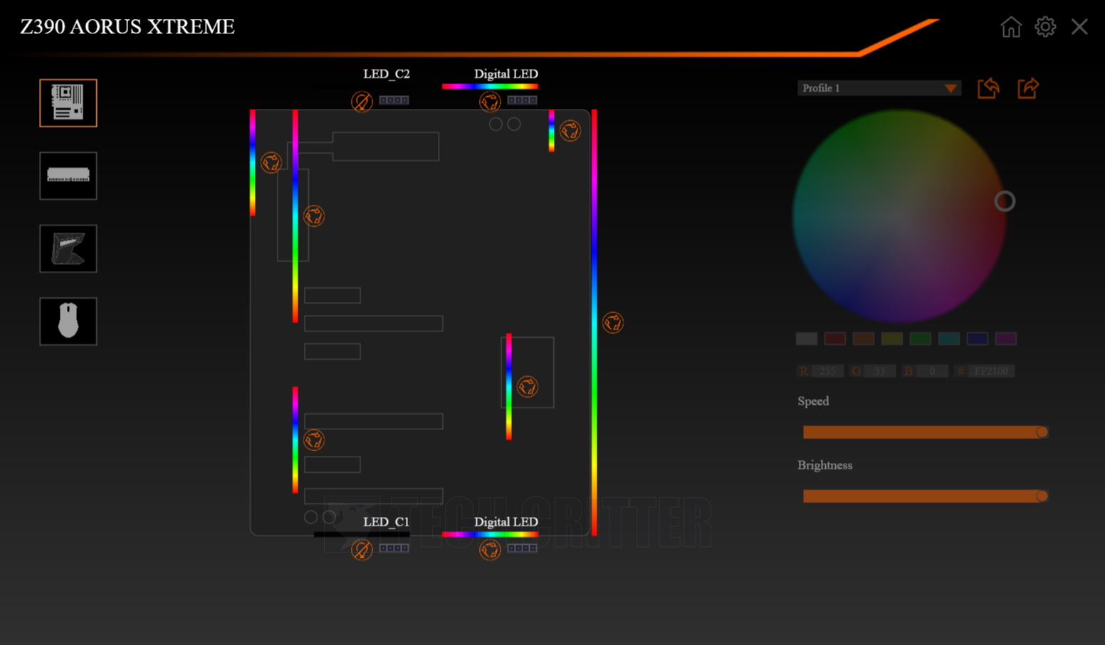Image resolution: width=1105 pixels, height=645 pixels.
Task: Open settings via the gear icon
Action: pos(1045,27)
